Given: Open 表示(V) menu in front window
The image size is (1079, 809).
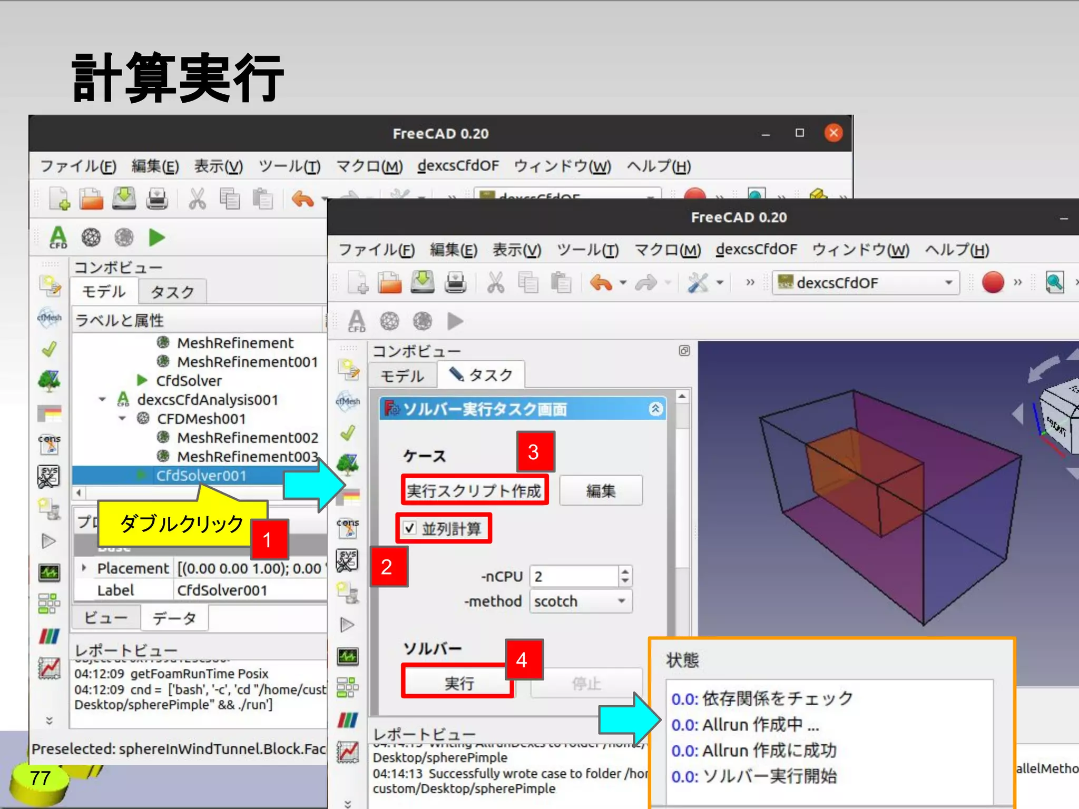Looking at the screenshot, I should (x=517, y=250).
